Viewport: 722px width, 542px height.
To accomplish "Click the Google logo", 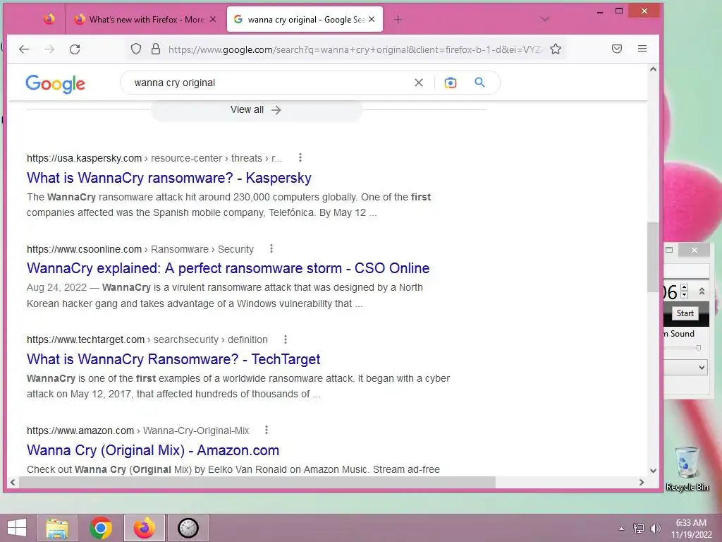I will tap(55, 83).
